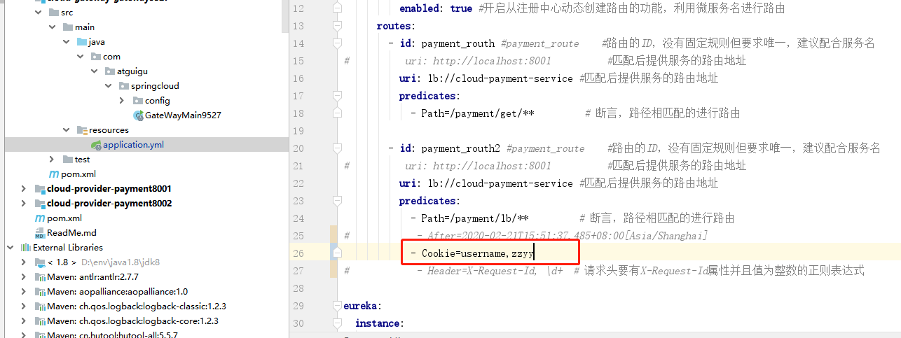The image size is (901, 338).
Task: Click '- Path=/payment/lb/**' on line 24
Action: pyautogui.click(x=469, y=218)
